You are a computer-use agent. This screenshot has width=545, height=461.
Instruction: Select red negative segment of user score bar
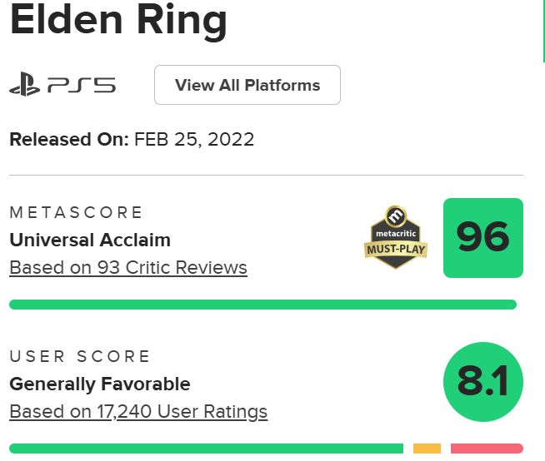click(x=487, y=449)
